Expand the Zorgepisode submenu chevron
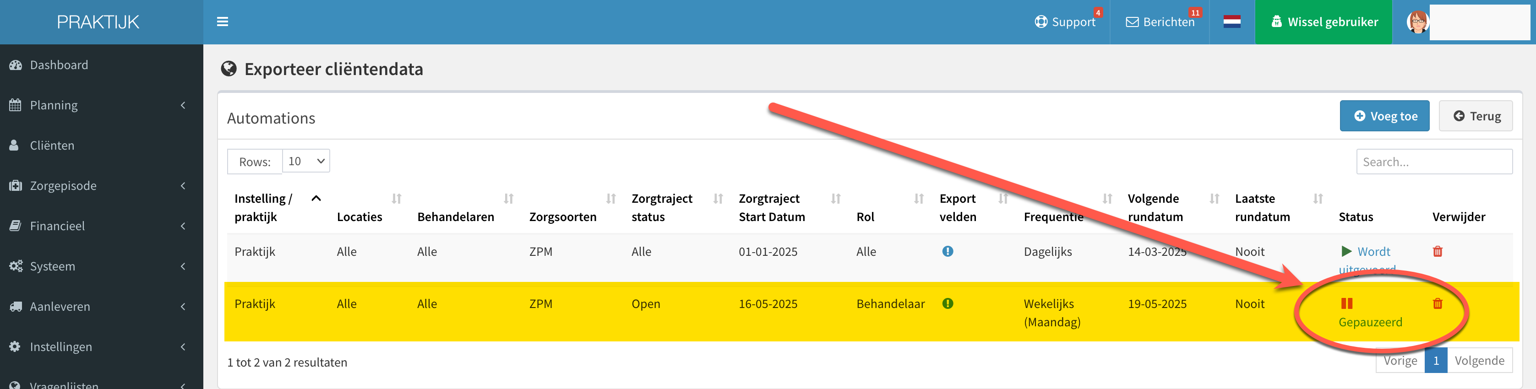The width and height of the screenshot is (1536, 389). point(183,186)
